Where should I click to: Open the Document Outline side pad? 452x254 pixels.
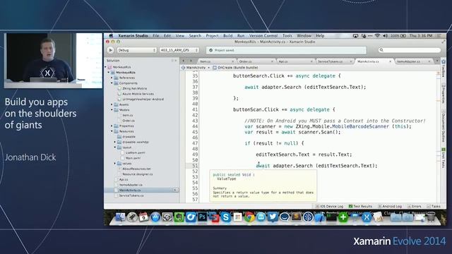point(444,126)
